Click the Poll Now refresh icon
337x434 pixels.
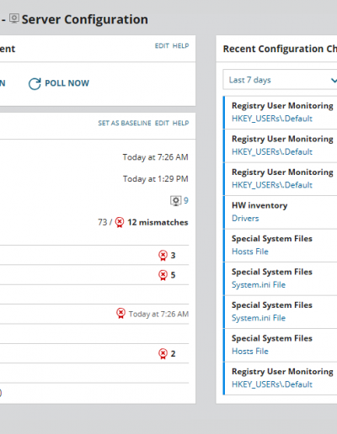coord(35,83)
